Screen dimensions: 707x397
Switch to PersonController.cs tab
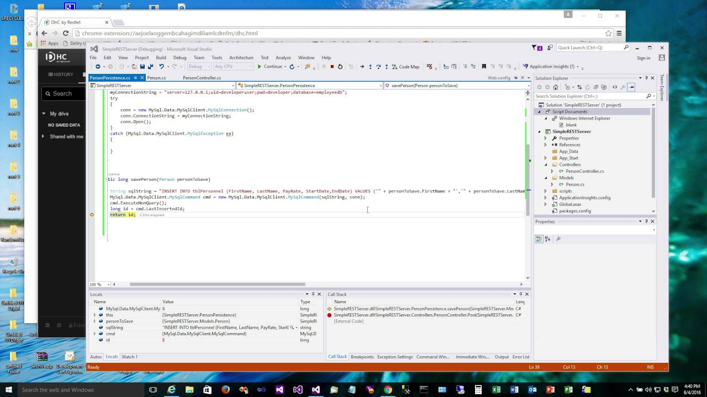click(202, 78)
